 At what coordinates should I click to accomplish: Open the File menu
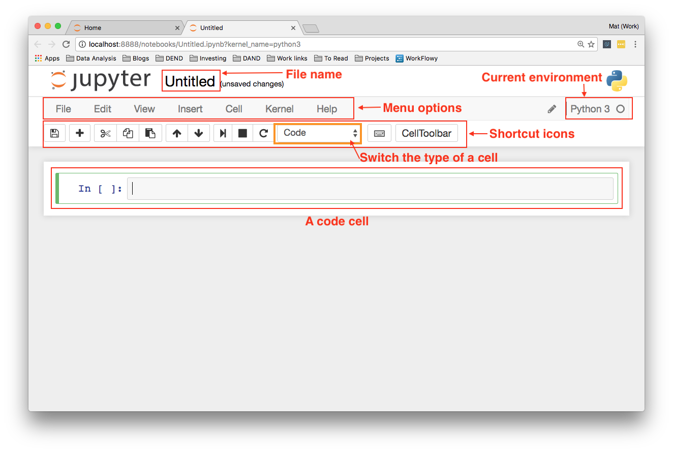tap(64, 109)
